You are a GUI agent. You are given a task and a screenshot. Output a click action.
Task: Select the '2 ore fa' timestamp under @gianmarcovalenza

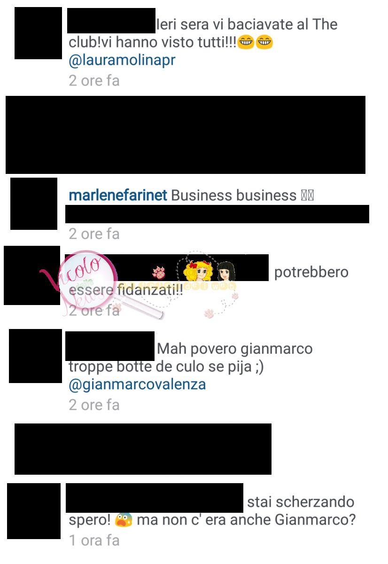[94, 405]
